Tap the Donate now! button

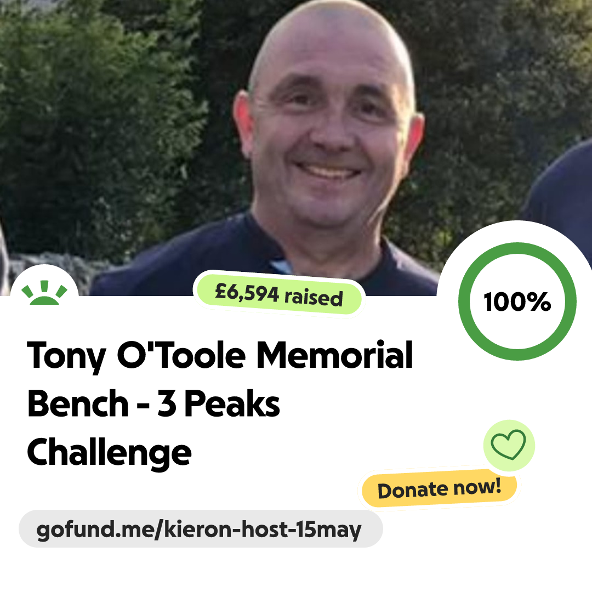tap(439, 488)
